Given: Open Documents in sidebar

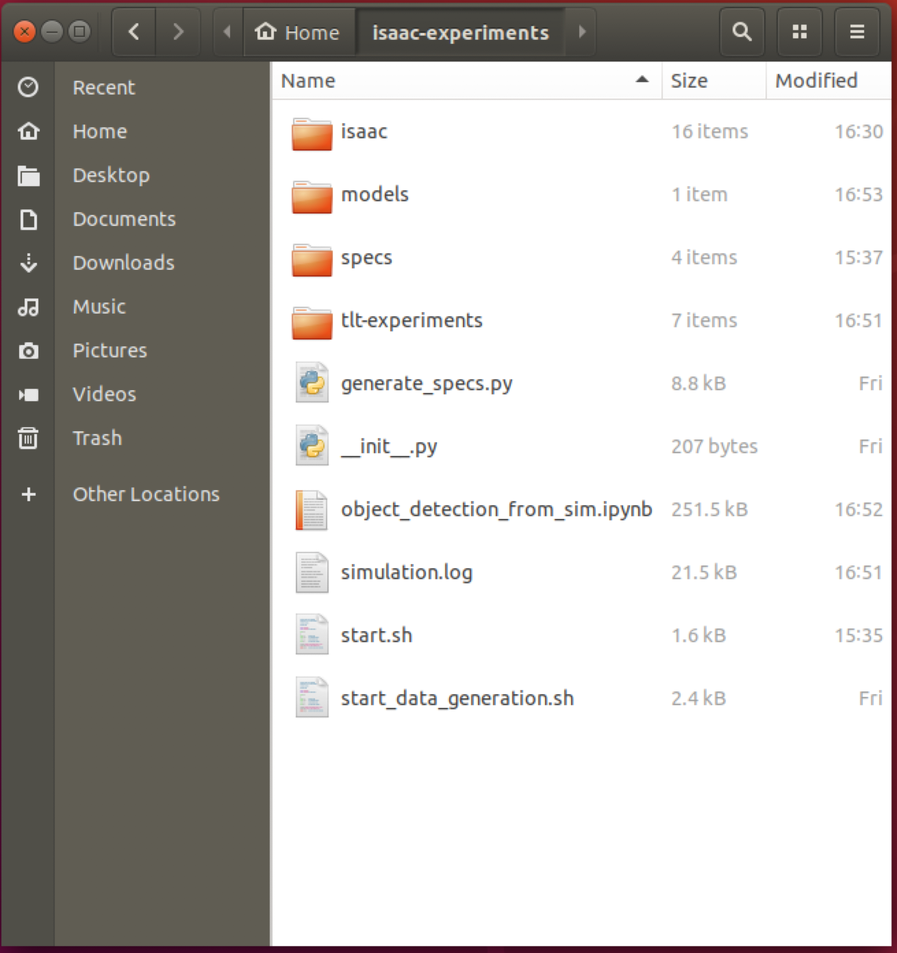Looking at the screenshot, I should (x=124, y=219).
